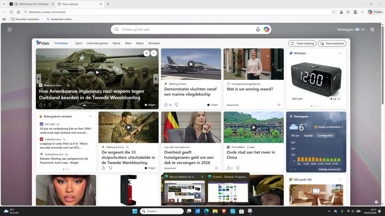Screen dimensions: 385x216
Task: Open the bol.com clock radio product
Action: pos(316,79)
